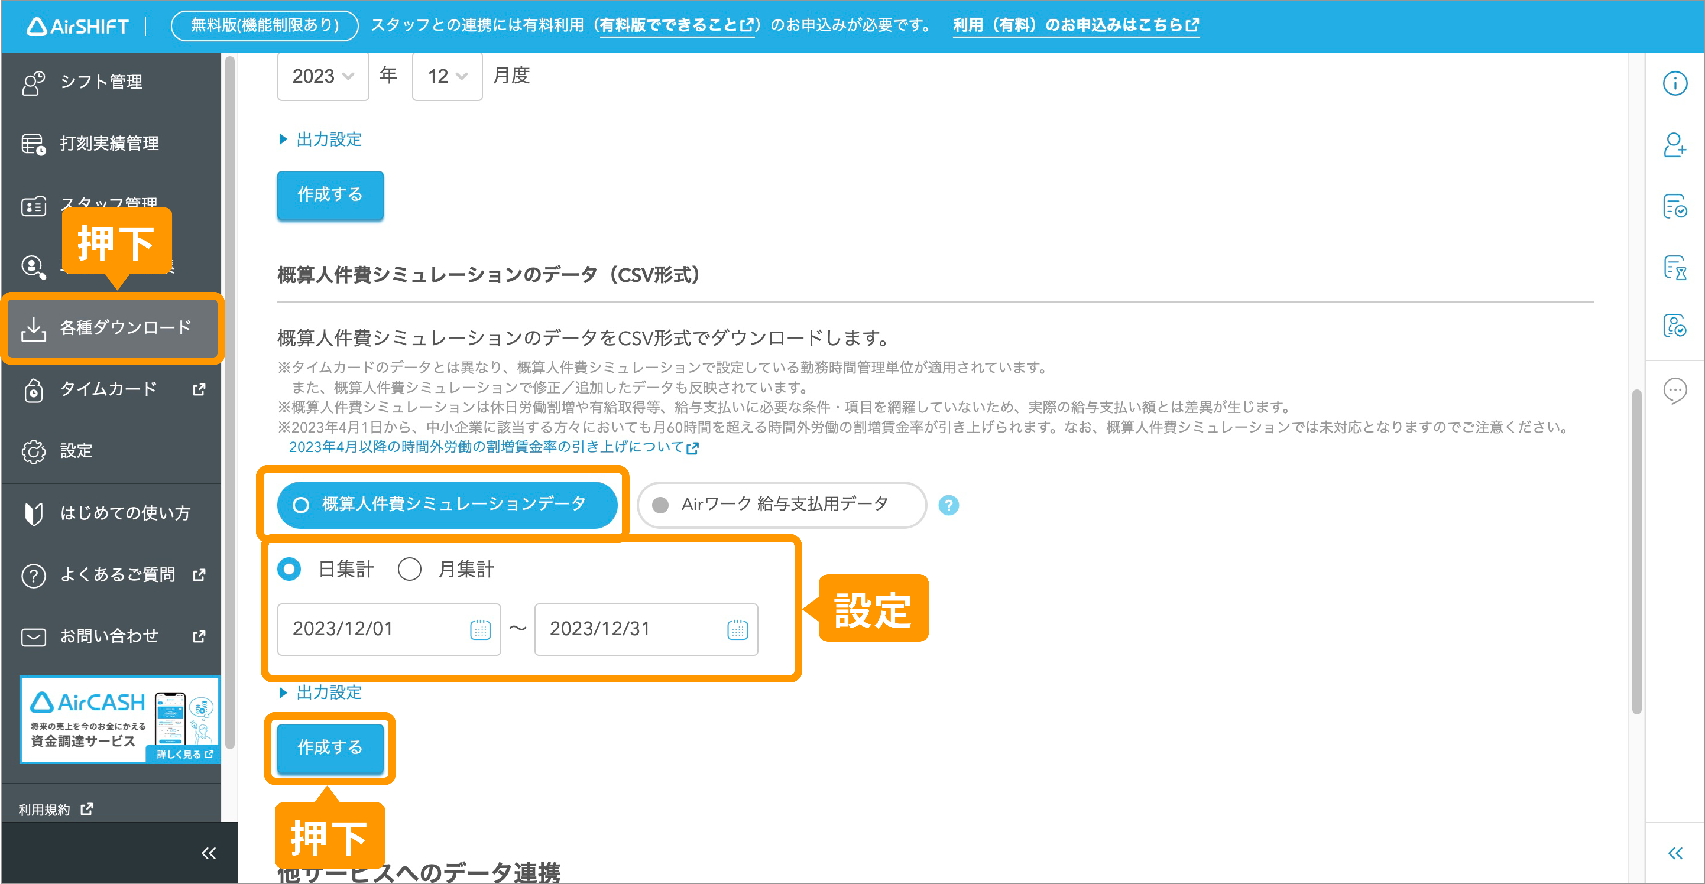Screen dimensions: 1705x884
Task: Click the お問い合わせ envelope icon
Action: 33,637
